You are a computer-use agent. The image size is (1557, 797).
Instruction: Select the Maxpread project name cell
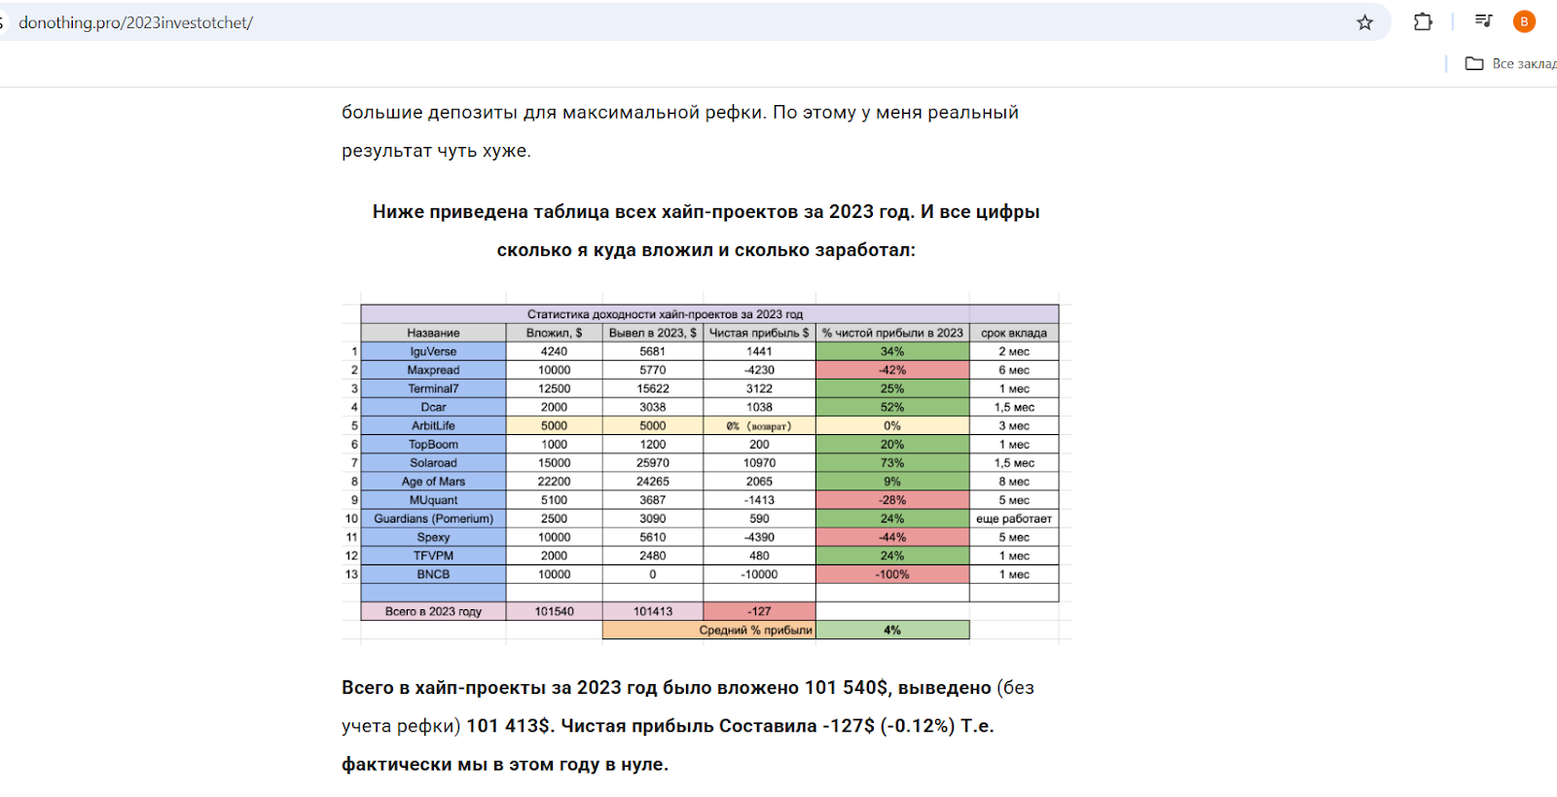[433, 370]
